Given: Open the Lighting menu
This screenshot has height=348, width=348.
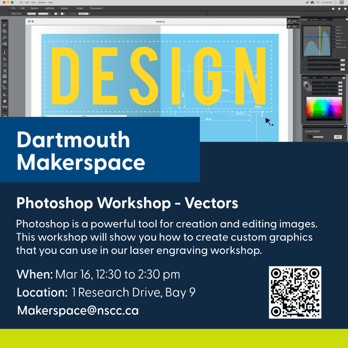Looking at the screenshot, I should coord(49,8).
